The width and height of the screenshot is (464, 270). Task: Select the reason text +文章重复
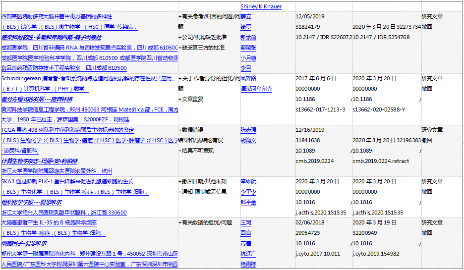(191, 99)
